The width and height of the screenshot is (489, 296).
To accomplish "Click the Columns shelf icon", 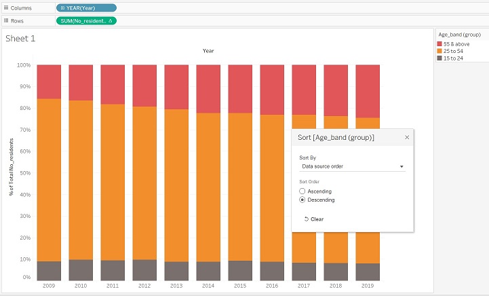I will (x=5, y=7).
